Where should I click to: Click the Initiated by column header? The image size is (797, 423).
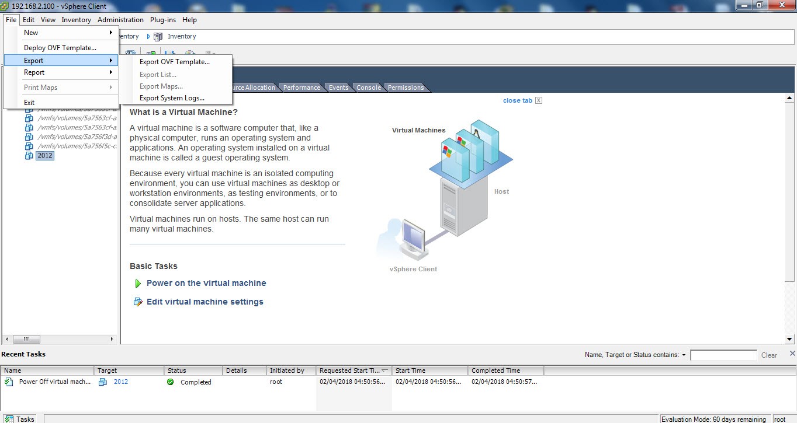(291, 370)
